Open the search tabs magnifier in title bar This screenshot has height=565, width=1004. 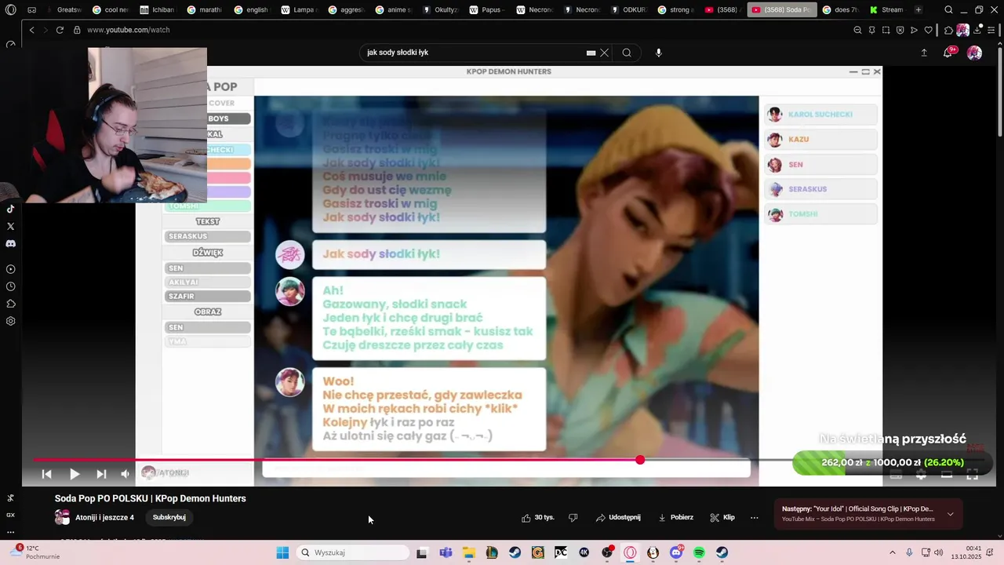948,10
